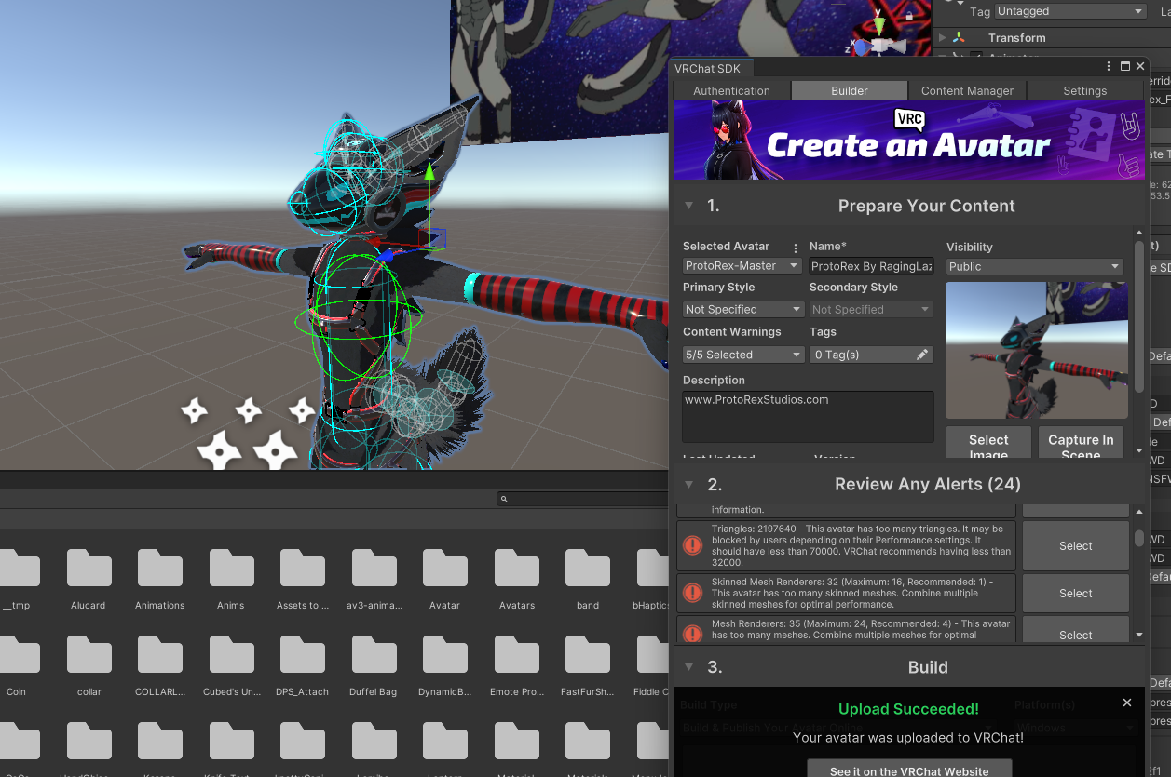Screen dimensions: 1171x777
Task: Maximize the VRChat SDK window
Action: 1125,67
